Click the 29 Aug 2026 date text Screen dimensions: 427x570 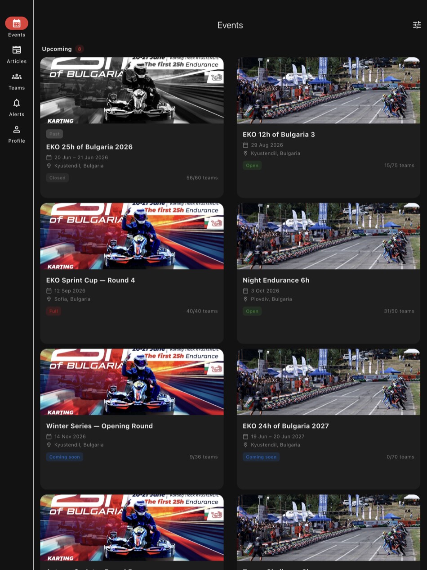pyautogui.click(x=267, y=145)
